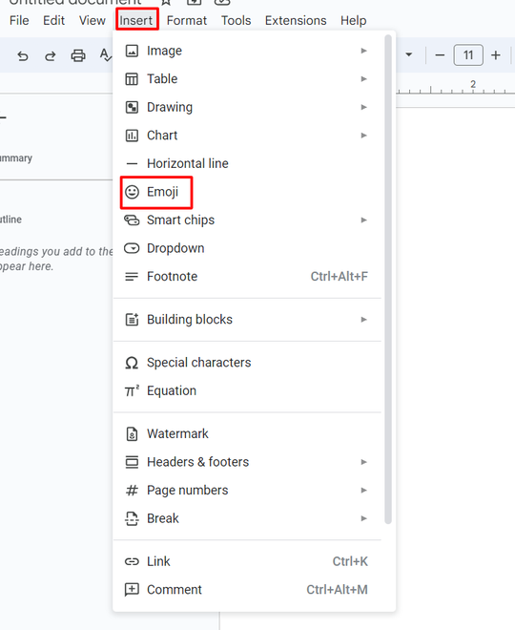Click the Pi equation icon
The height and width of the screenshot is (630, 515).
pyautogui.click(x=132, y=390)
